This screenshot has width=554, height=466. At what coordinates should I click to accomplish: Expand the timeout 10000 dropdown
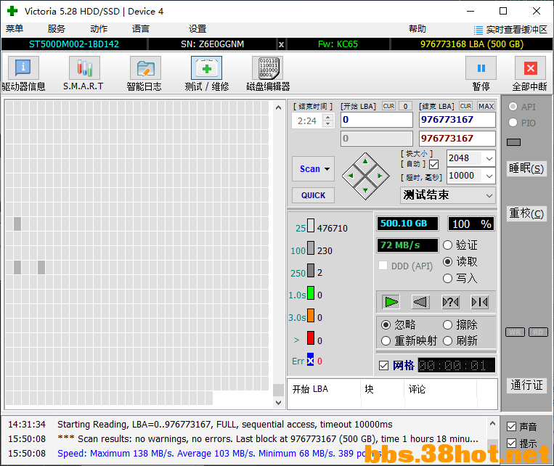click(x=489, y=176)
